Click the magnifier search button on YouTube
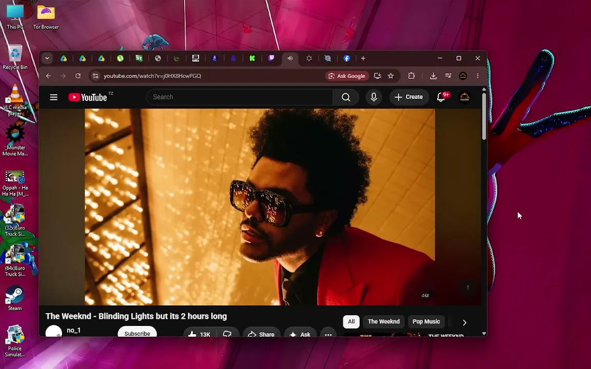 (x=346, y=97)
